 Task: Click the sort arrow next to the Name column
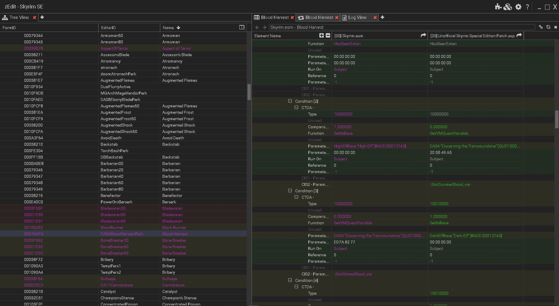[178, 28]
